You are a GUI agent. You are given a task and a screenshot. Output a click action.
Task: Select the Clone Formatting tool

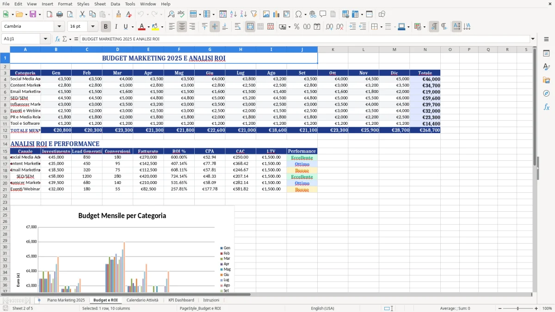pos(118,14)
